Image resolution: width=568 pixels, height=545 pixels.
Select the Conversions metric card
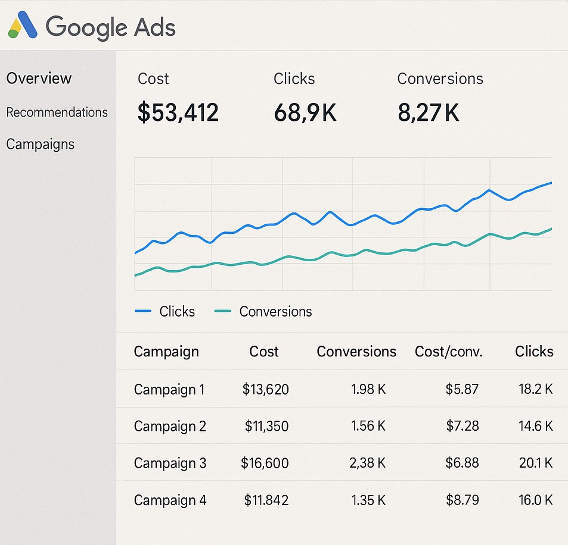(440, 98)
